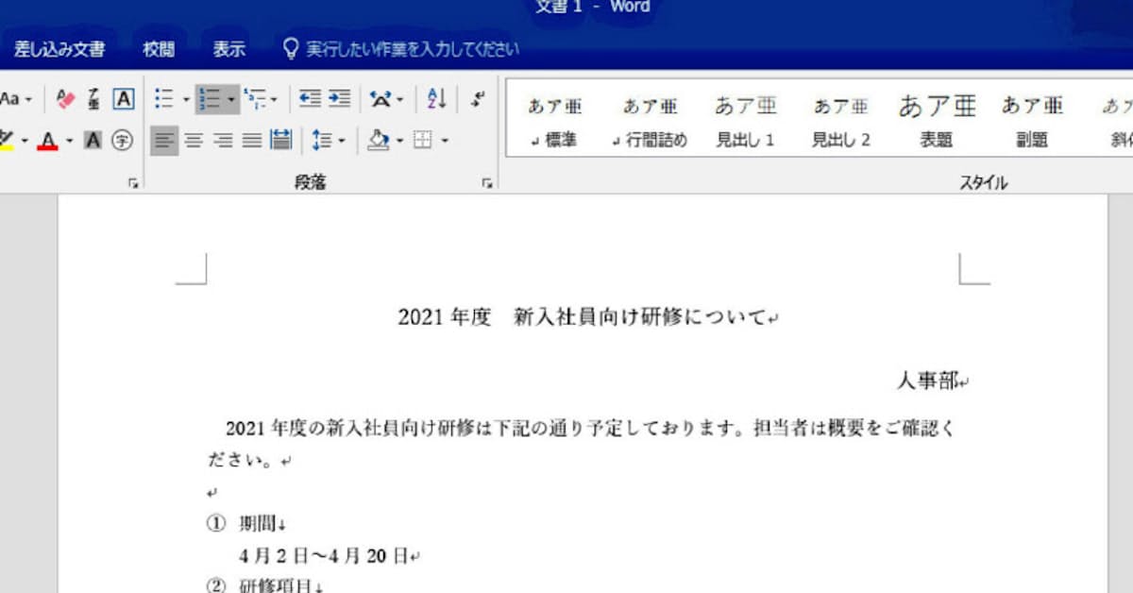Open the line spacing dropdown
Image resolution: width=1133 pixels, height=593 pixels.
pyautogui.click(x=329, y=141)
